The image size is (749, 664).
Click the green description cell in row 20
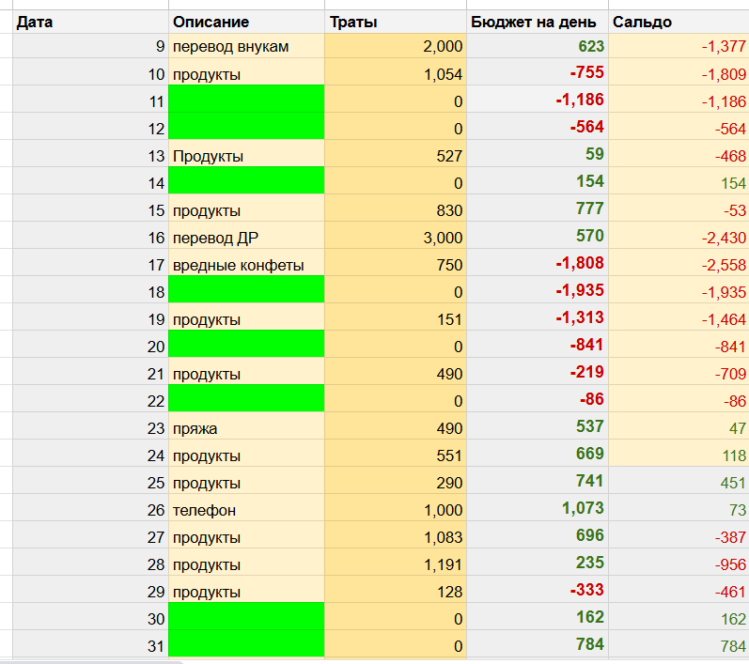click(x=246, y=344)
